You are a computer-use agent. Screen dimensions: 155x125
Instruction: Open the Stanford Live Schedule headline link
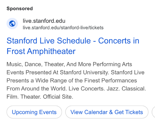[73, 46]
